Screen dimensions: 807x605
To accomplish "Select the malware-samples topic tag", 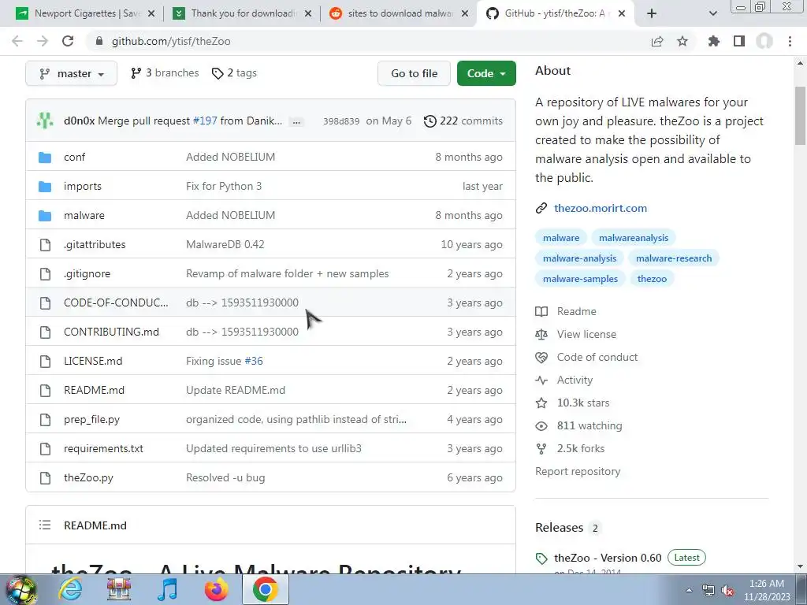I will pos(580,279).
